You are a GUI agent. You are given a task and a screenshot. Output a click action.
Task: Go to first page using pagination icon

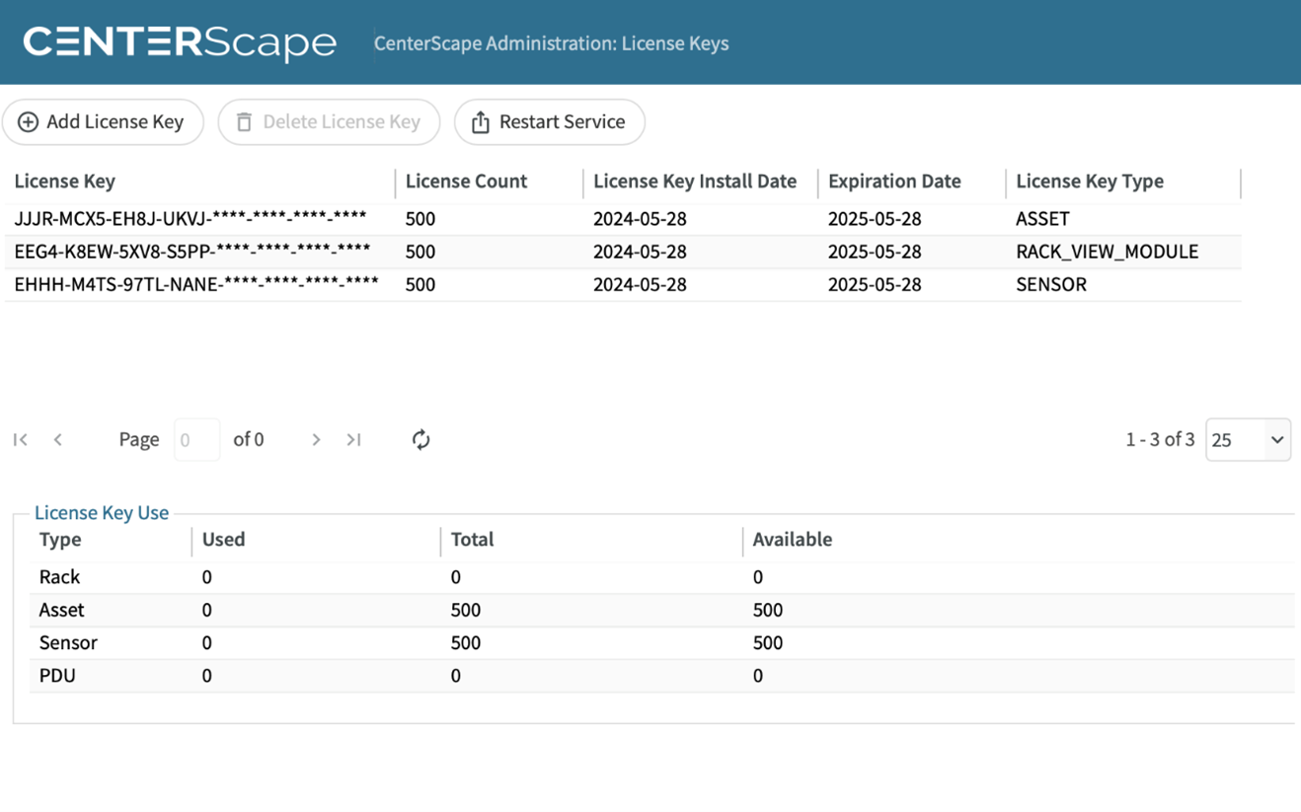click(x=21, y=440)
